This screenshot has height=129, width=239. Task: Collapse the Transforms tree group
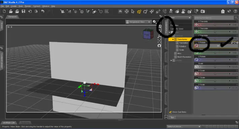173,39
